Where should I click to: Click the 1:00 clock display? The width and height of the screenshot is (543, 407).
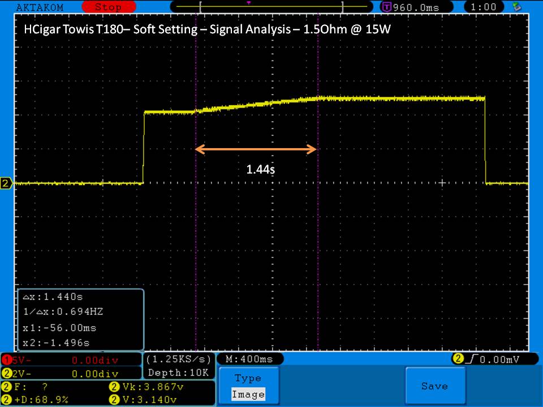pyautogui.click(x=482, y=7)
